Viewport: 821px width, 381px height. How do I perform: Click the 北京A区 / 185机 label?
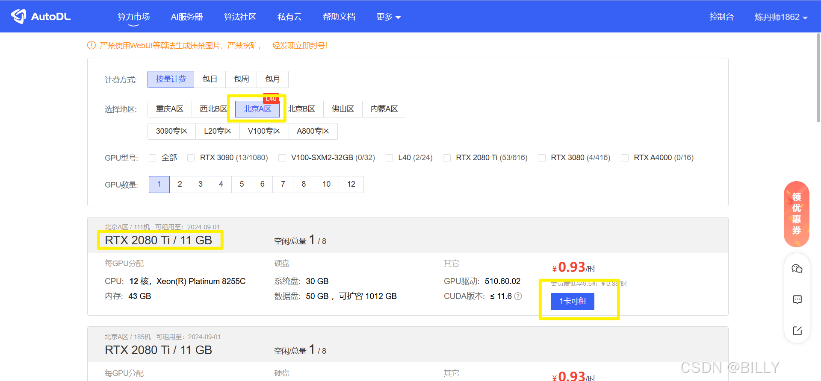click(x=128, y=337)
